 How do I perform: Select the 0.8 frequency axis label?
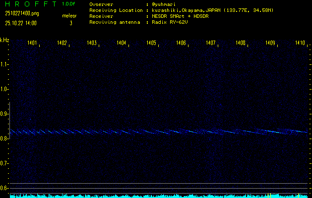click(4, 139)
